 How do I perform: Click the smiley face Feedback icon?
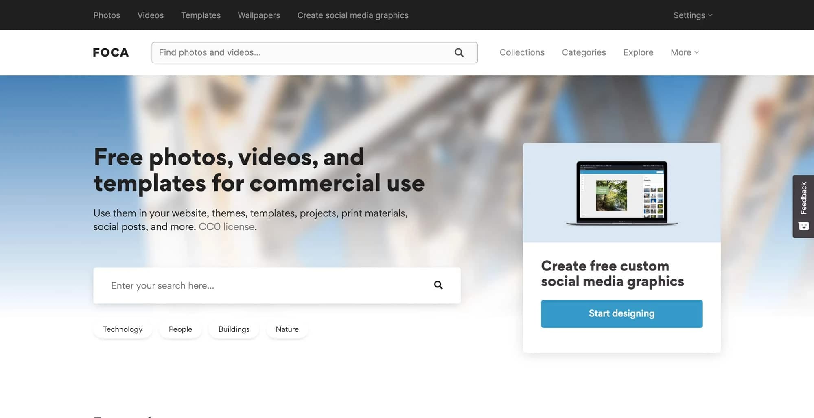pyautogui.click(x=803, y=226)
